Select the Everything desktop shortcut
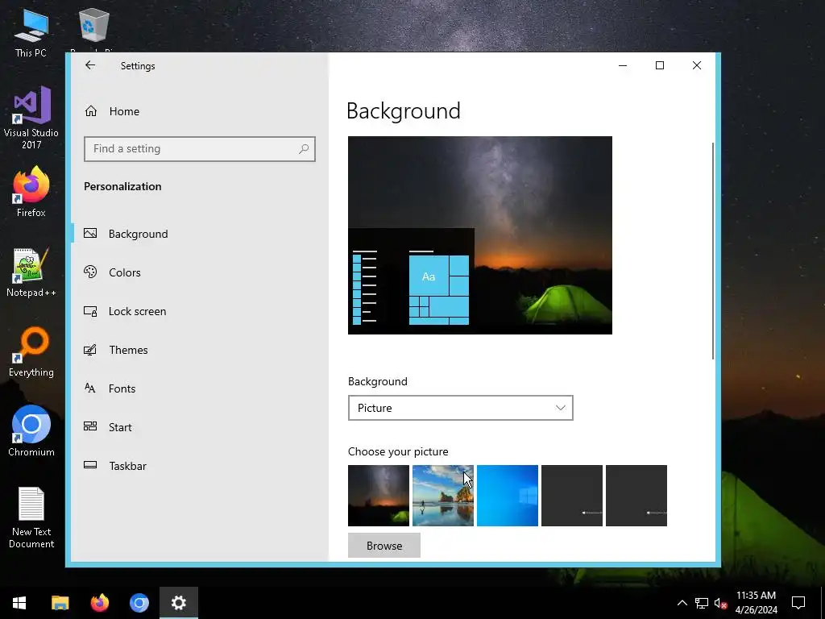The image size is (825, 619). coord(31,353)
